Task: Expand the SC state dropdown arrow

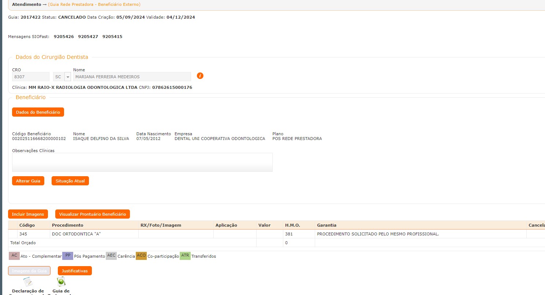Action: [68, 77]
